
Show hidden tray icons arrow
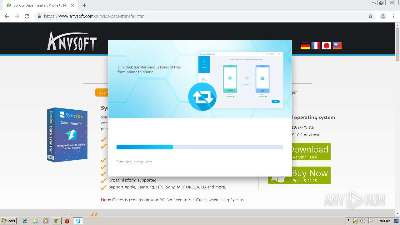348,221
